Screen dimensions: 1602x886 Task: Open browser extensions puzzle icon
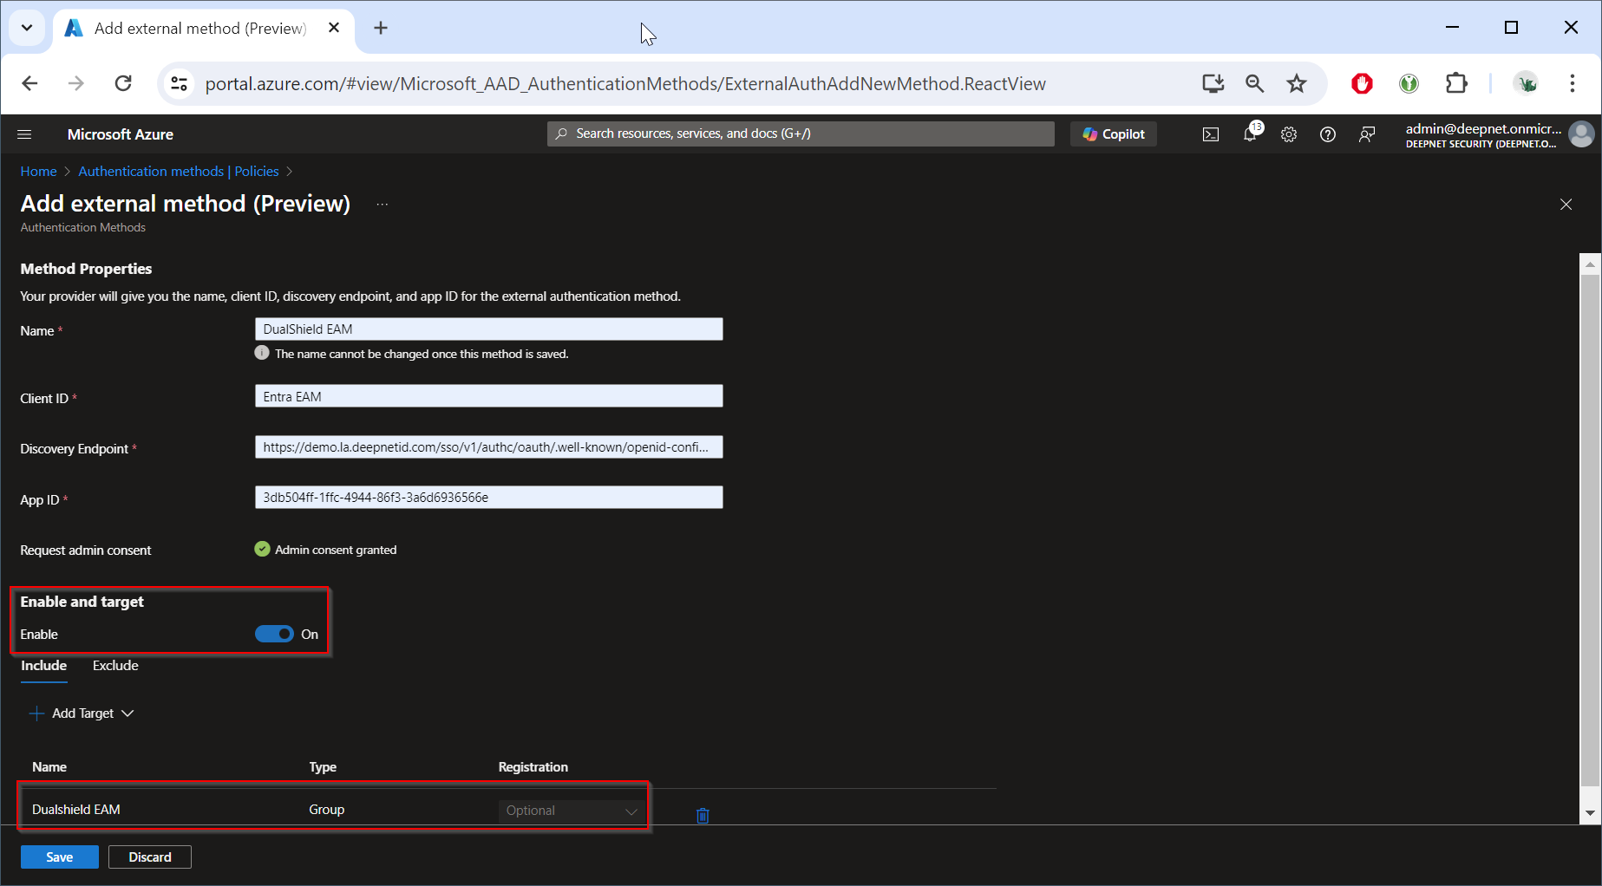click(x=1456, y=83)
